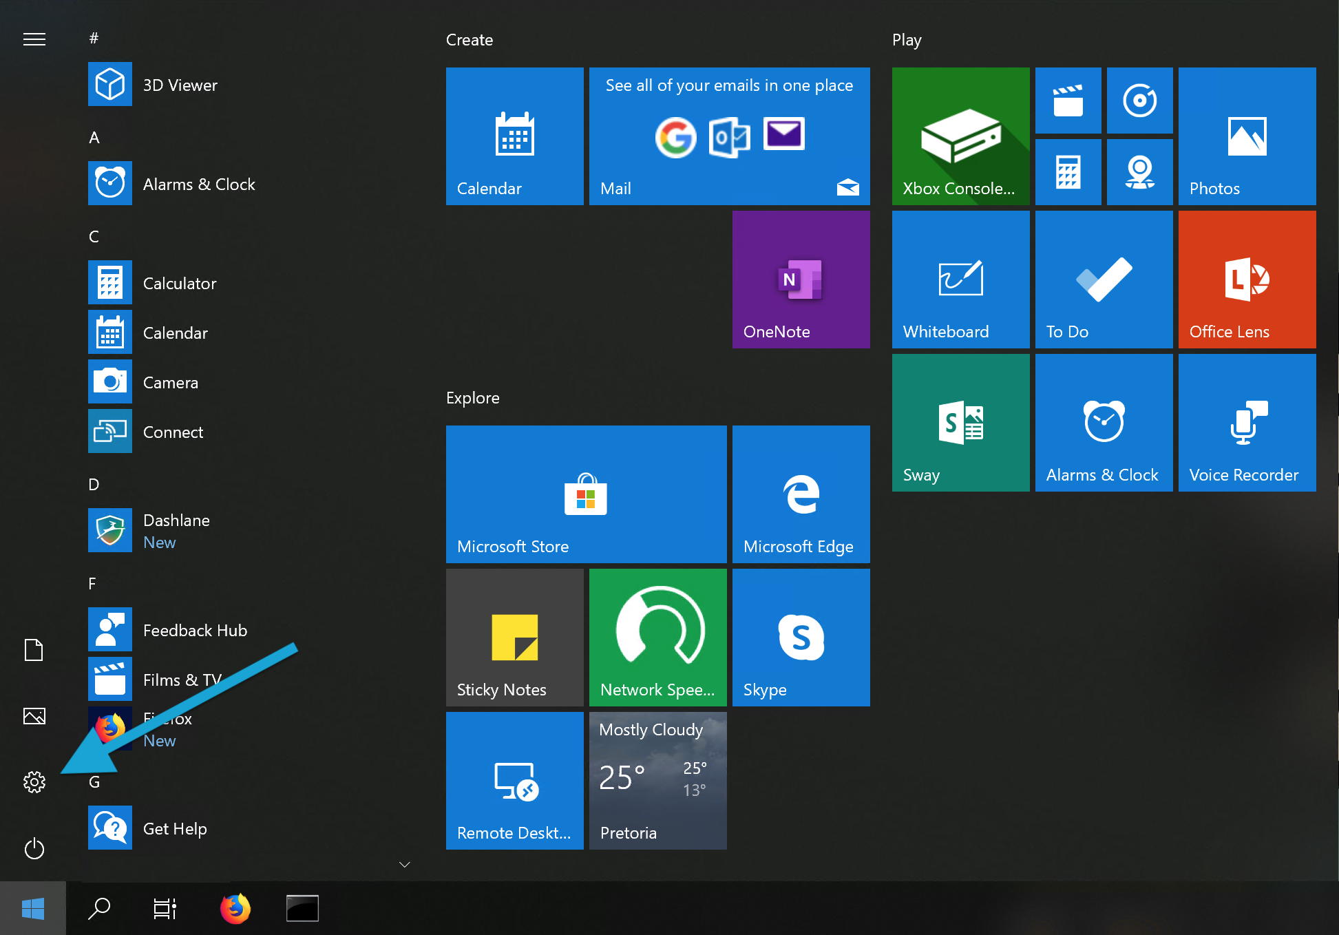Open Task View on the taskbar

pos(165,908)
